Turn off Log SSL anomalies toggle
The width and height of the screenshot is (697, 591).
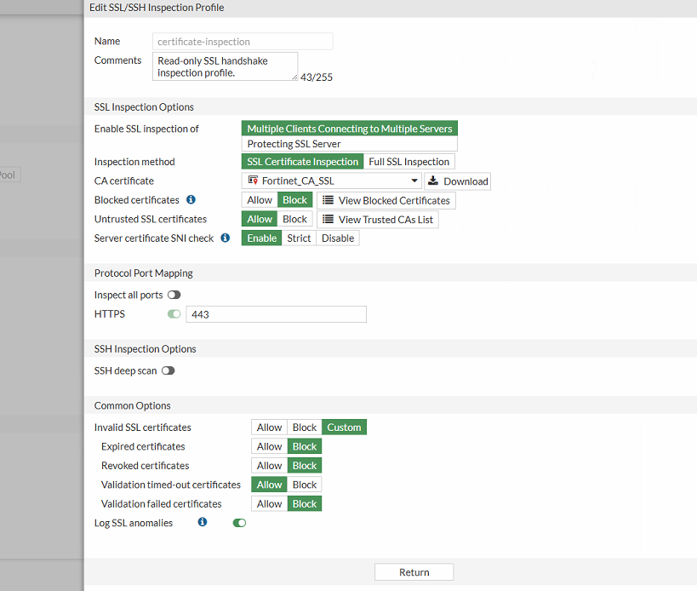point(239,523)
